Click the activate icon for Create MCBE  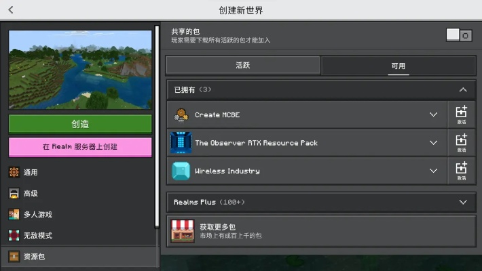(461, 114)
